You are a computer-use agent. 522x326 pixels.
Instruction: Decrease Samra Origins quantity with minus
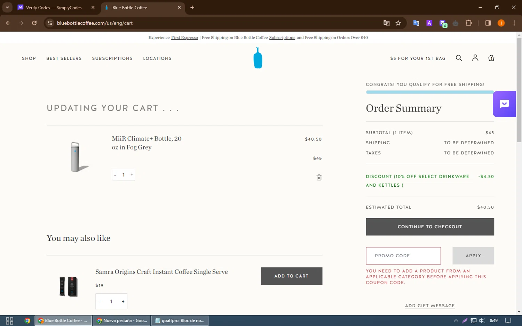[100, 302]
